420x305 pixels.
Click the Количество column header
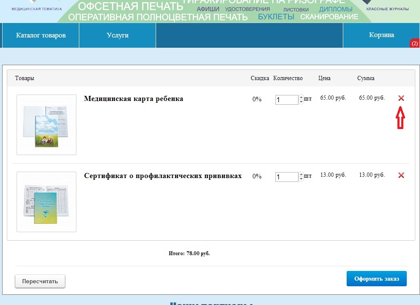click(x=288, y=78)
